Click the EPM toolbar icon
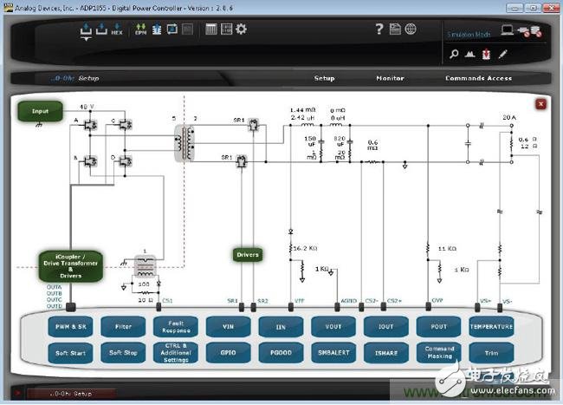Image resolution: width=563 pixels, height=405 pixels. tap(141, 29)
